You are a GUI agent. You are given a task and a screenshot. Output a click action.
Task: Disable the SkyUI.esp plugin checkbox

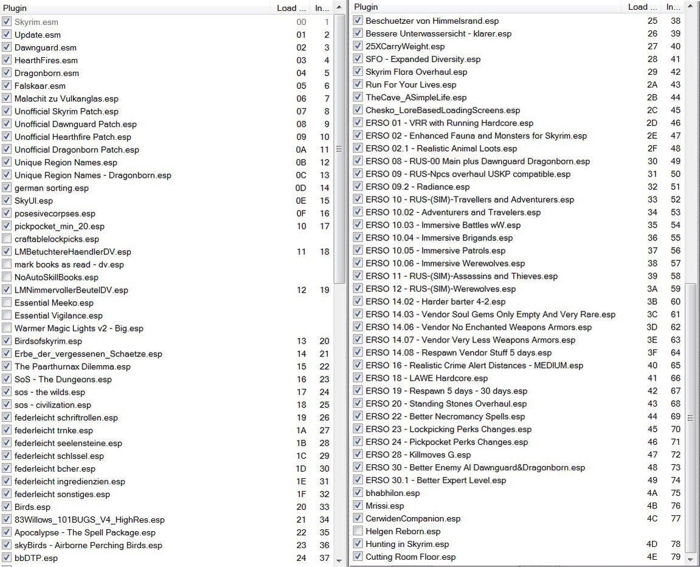[x=7, y=201]
